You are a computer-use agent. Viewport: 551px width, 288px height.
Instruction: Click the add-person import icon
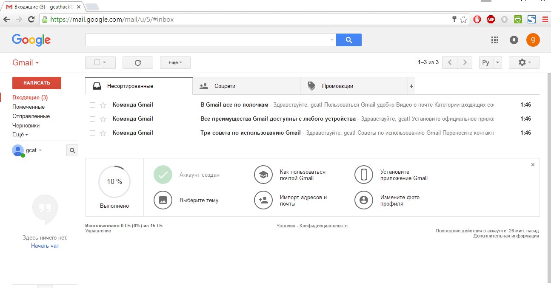pos(263,200)
